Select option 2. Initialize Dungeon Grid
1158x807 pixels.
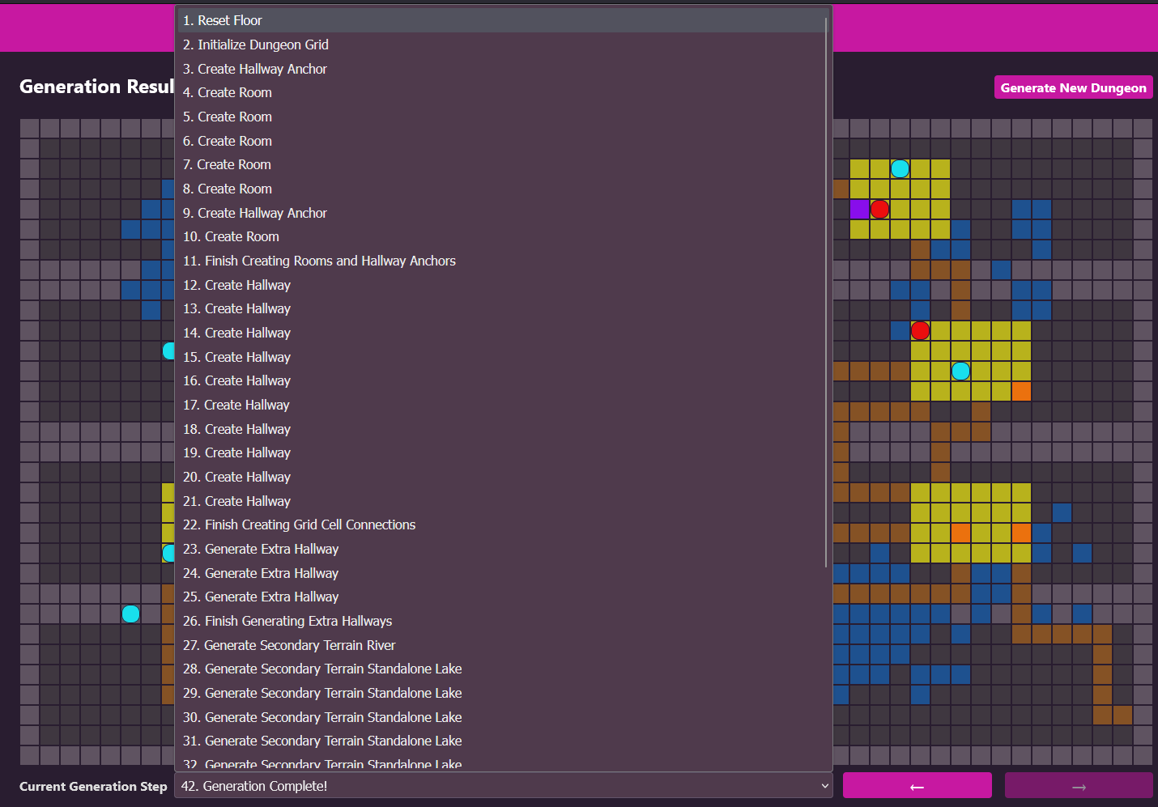point(502,45)
